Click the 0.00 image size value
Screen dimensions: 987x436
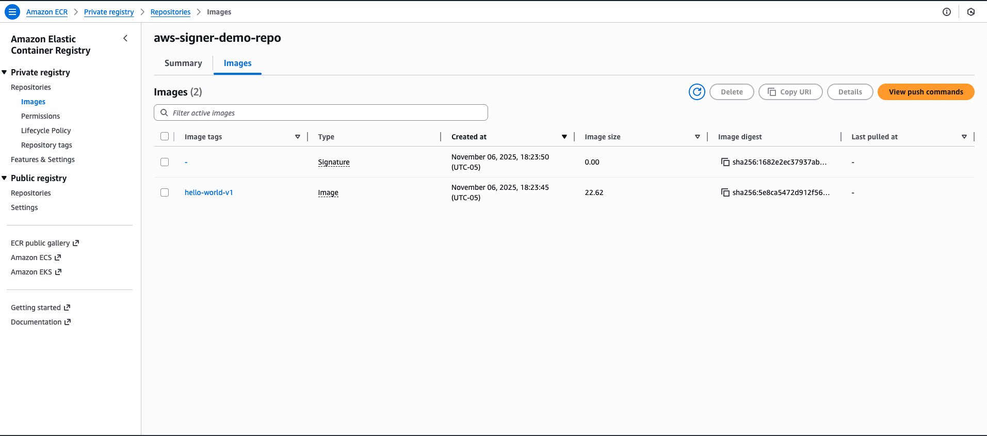592,162
